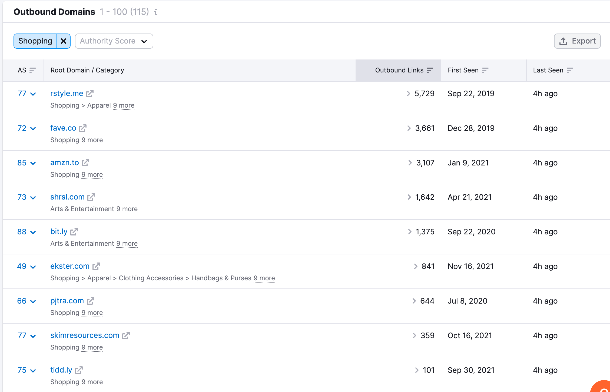The height and width of the screenshot is (392, 610).
Task: Expand authority score 75 for tidd.ly
Action: (x=27, y=370)
